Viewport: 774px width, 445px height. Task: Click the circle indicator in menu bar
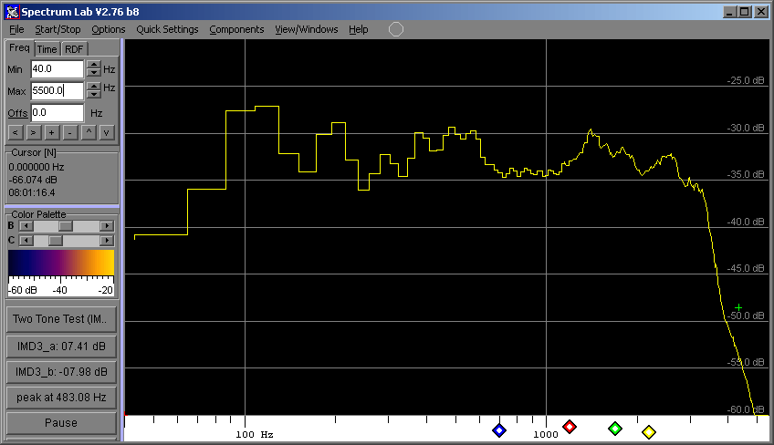[x=396, y=29]
